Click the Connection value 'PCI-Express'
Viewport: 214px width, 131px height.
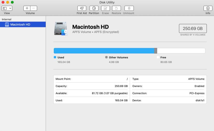(197, 93)
